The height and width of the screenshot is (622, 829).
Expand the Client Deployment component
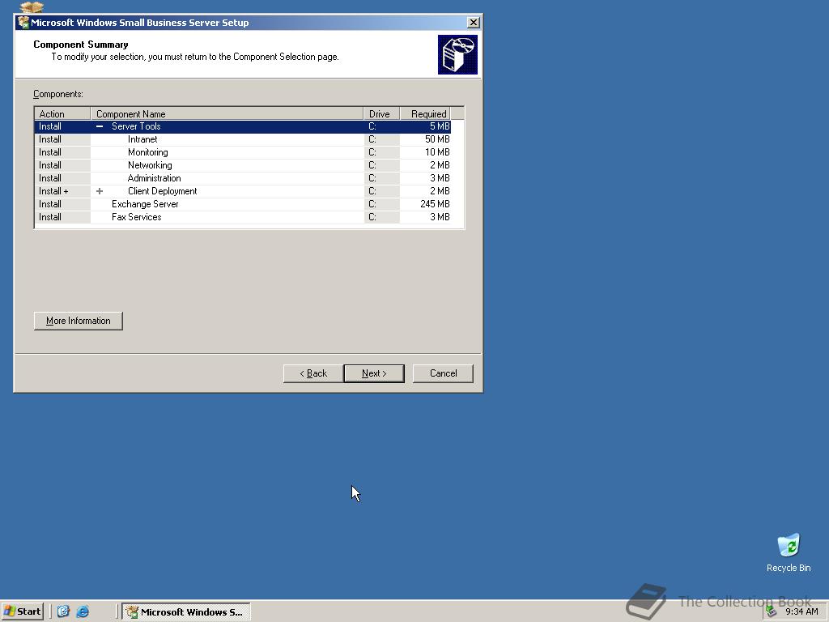[100, 191]
